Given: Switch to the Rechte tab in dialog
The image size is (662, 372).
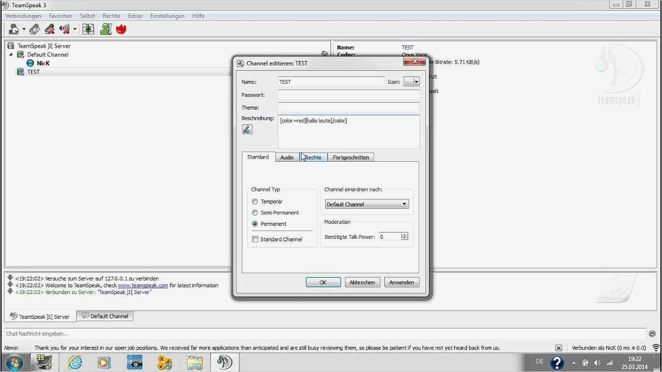Looking at the screenshot, I should click(313, 158).
